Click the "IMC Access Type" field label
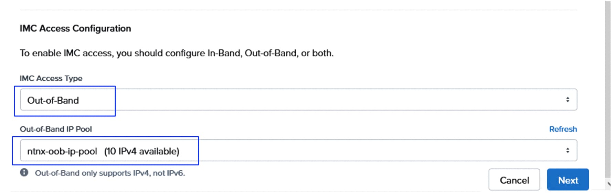The height and width of the screenshot is (193, 614). [x=51, y=78]
